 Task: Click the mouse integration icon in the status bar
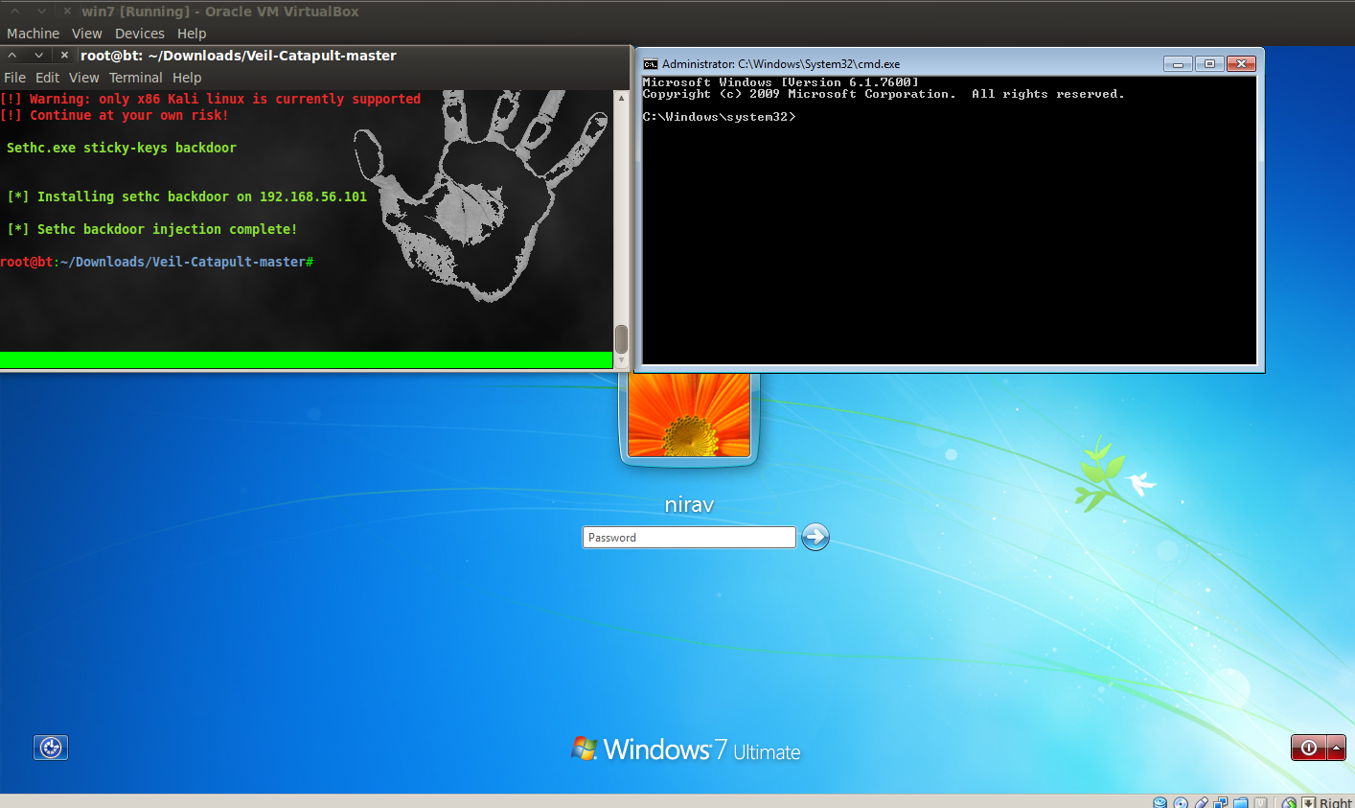pyautogui.click(x=1289, y=803)
